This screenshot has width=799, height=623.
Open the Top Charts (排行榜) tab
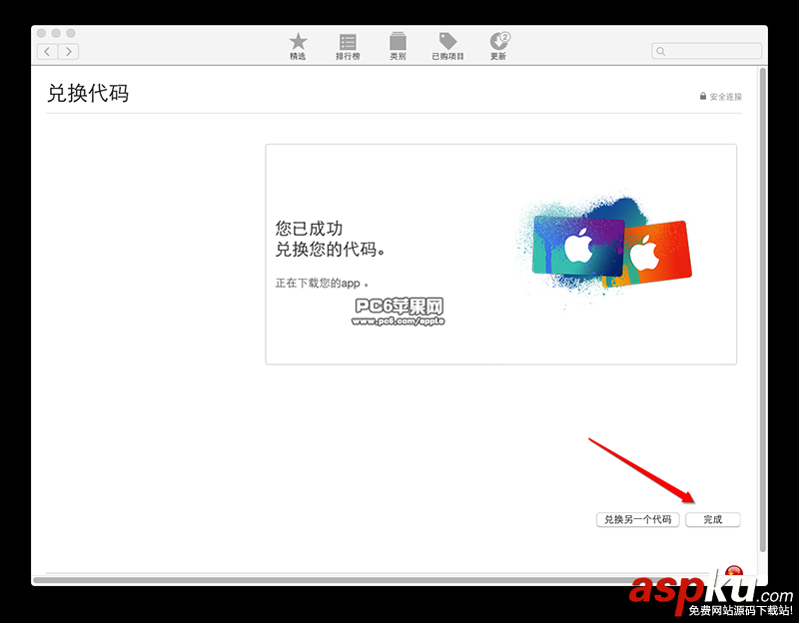click(348, 46)
